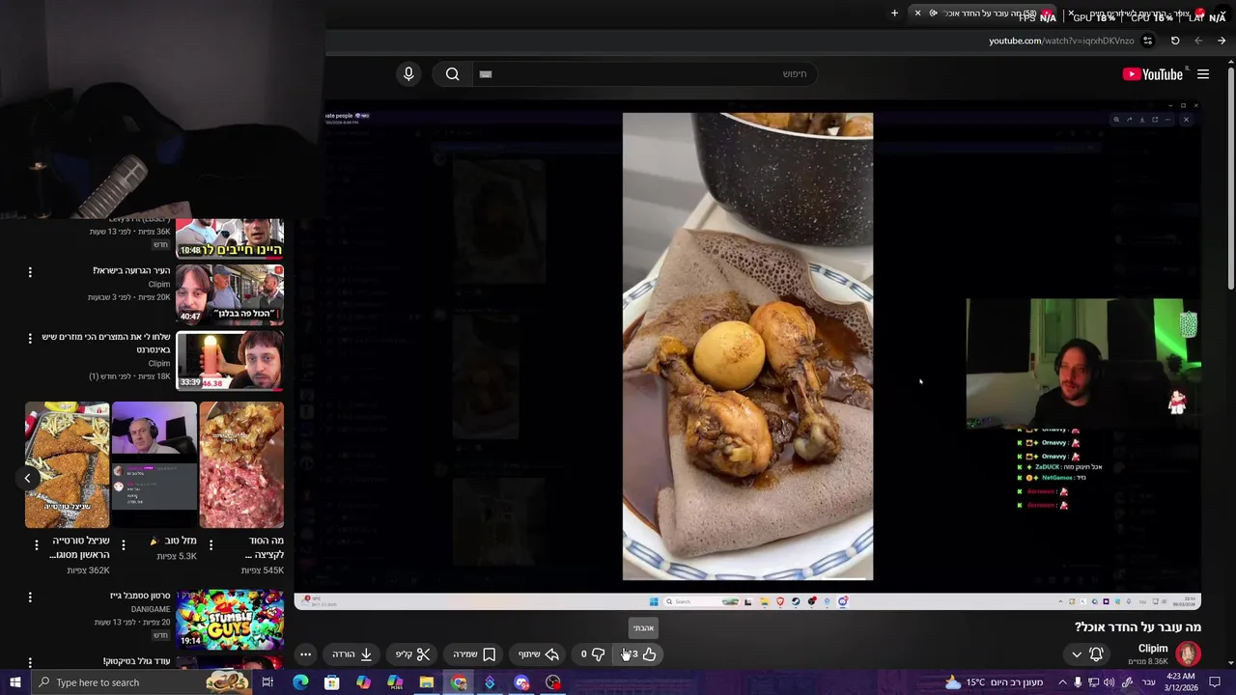Open the Windows Start menu
Screen dimensions: 1236x695
(x=14, y=682)
